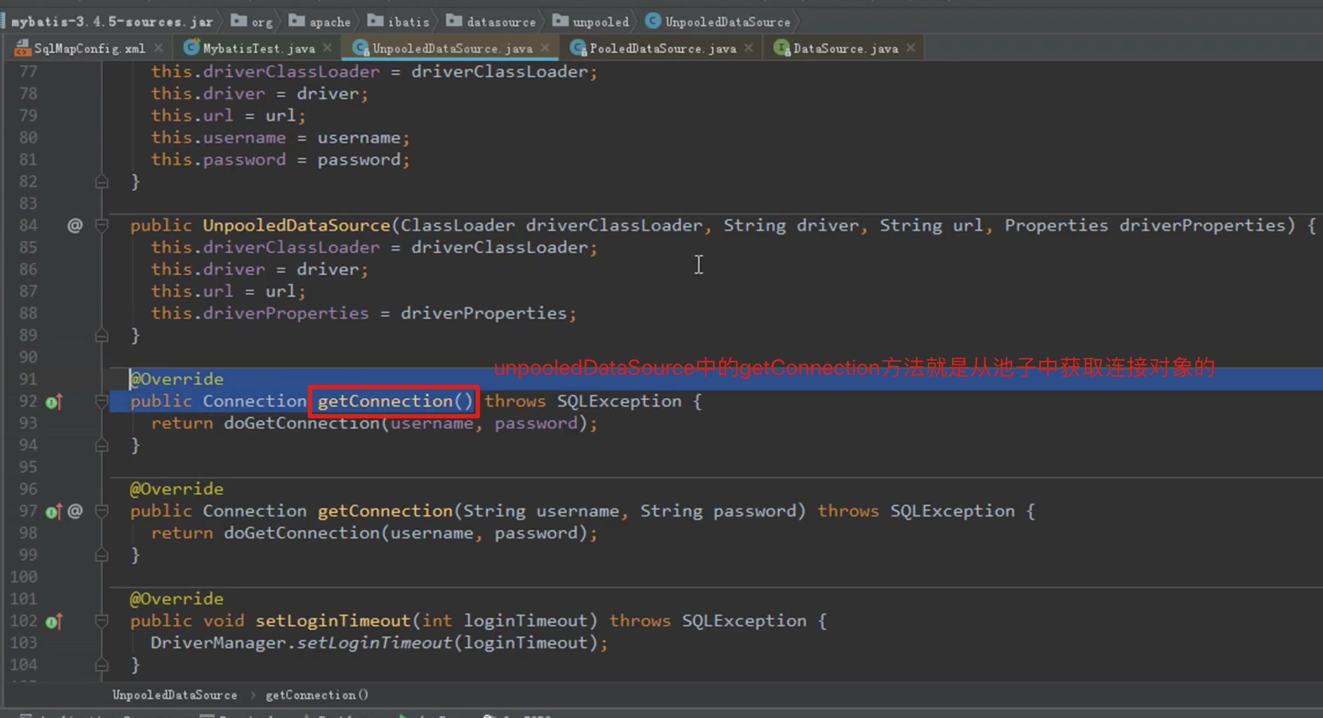Click UnpooledDataSource in bottom structure breadcrumb

tap(175, 695)
